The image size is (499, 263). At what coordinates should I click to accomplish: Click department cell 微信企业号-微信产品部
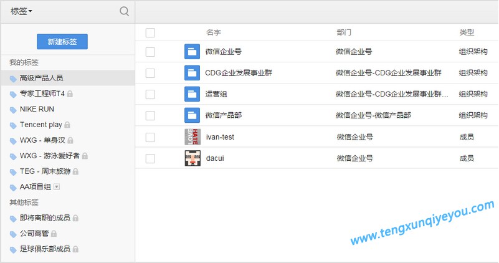point(373,115)
